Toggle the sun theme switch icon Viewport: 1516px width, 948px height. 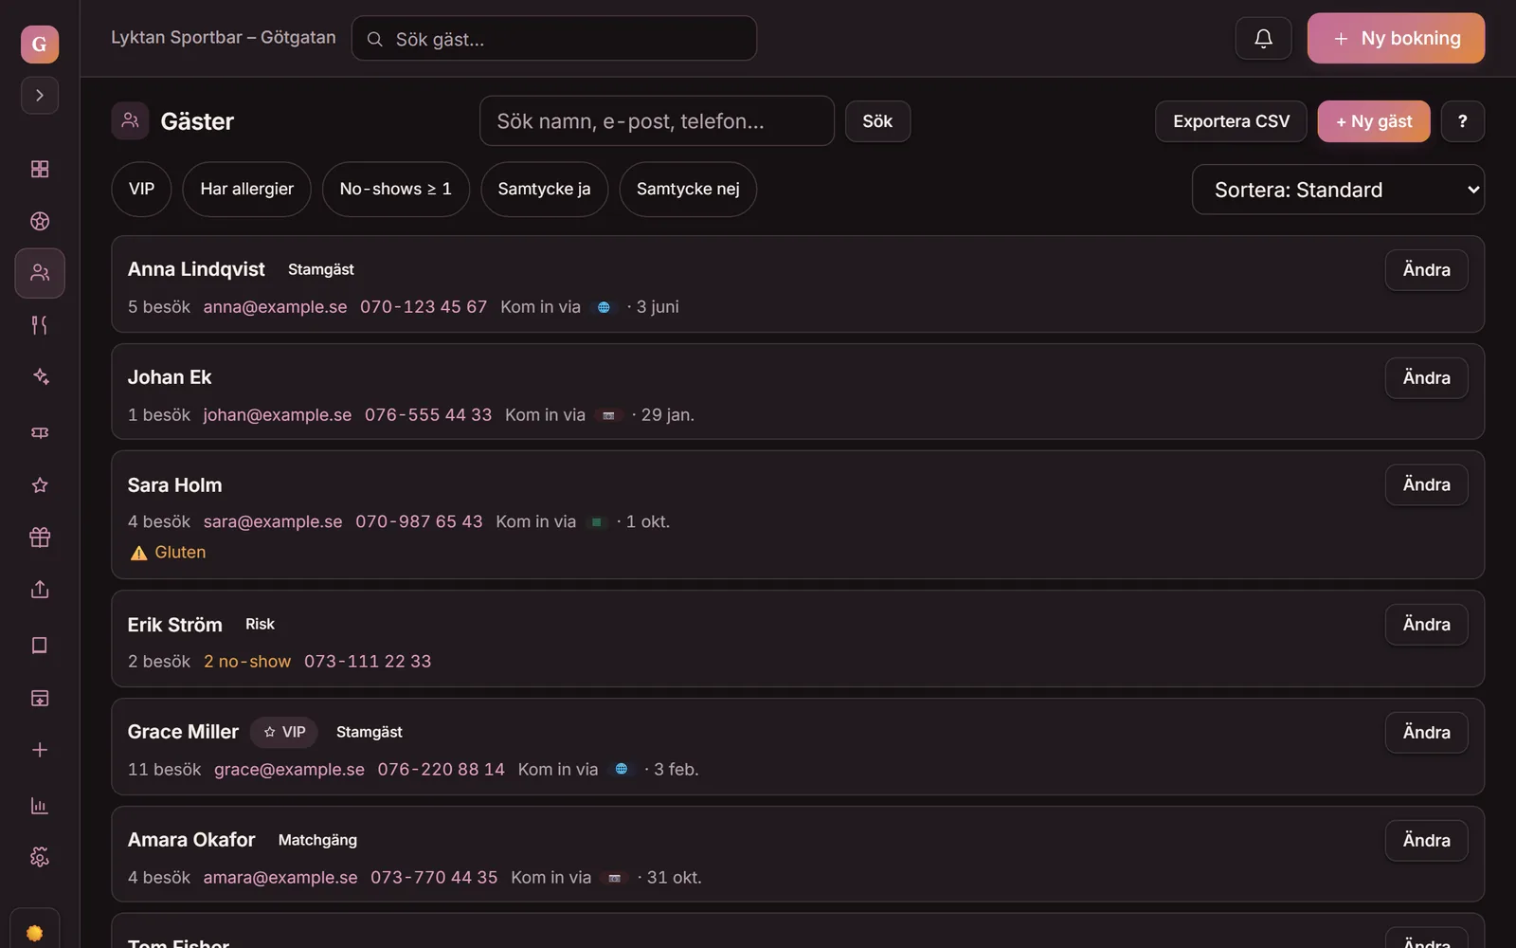click(x=35, y=933)
